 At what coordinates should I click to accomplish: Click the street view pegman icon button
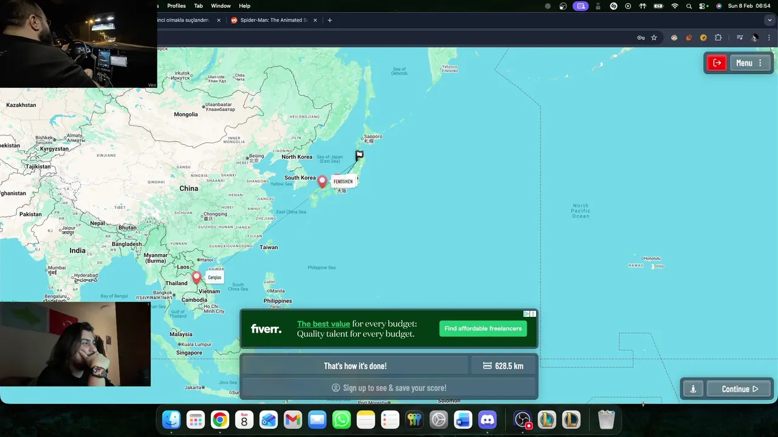tap(693, 389)
